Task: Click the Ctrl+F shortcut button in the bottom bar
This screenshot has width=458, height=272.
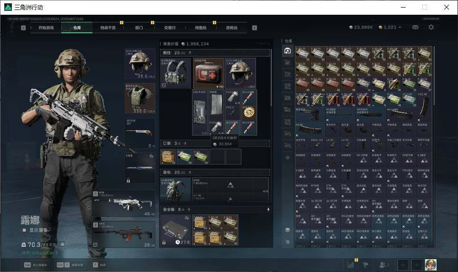Action: [70, 265]
